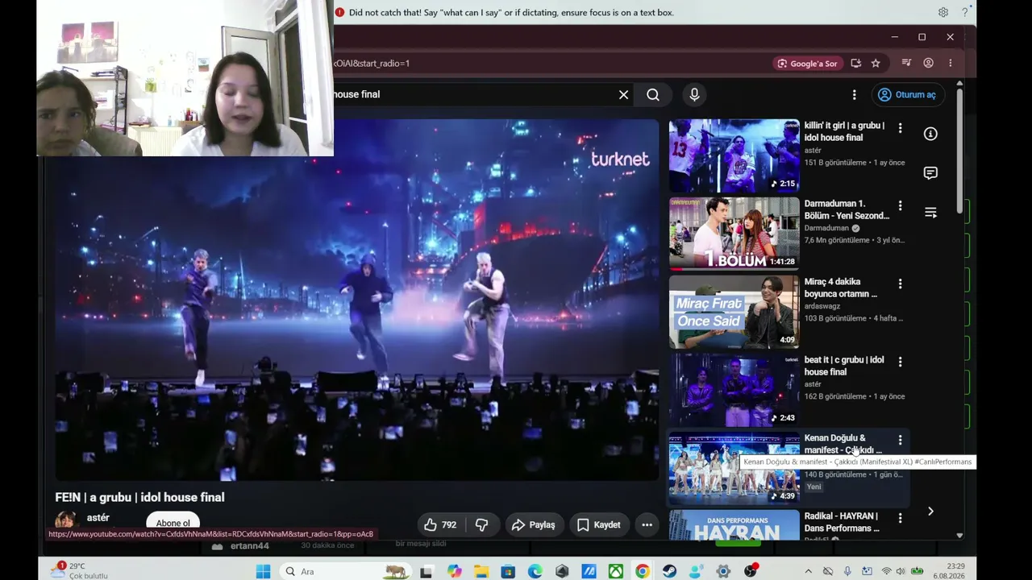Open Microsoft Store from the taskbar

(x=508, y=571)
